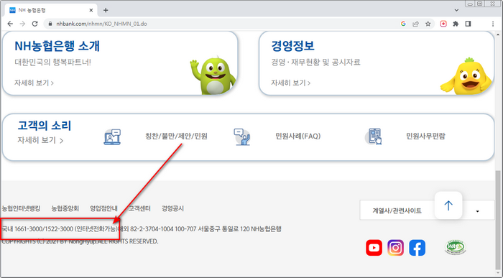503x278 pixels.
Task: Open 자세히 보기 under 고객의 소리
Action: coord(40,141)
